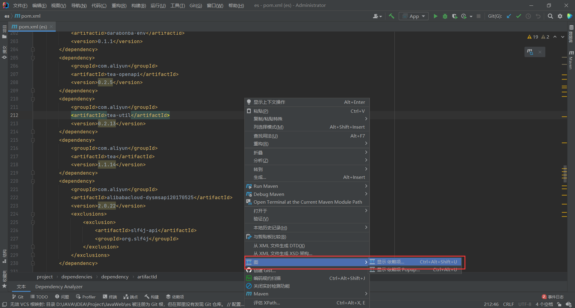Select 显示 依赖项... submenu item
The height and width of the screenshot is (308, 575).
coord(414,262)
